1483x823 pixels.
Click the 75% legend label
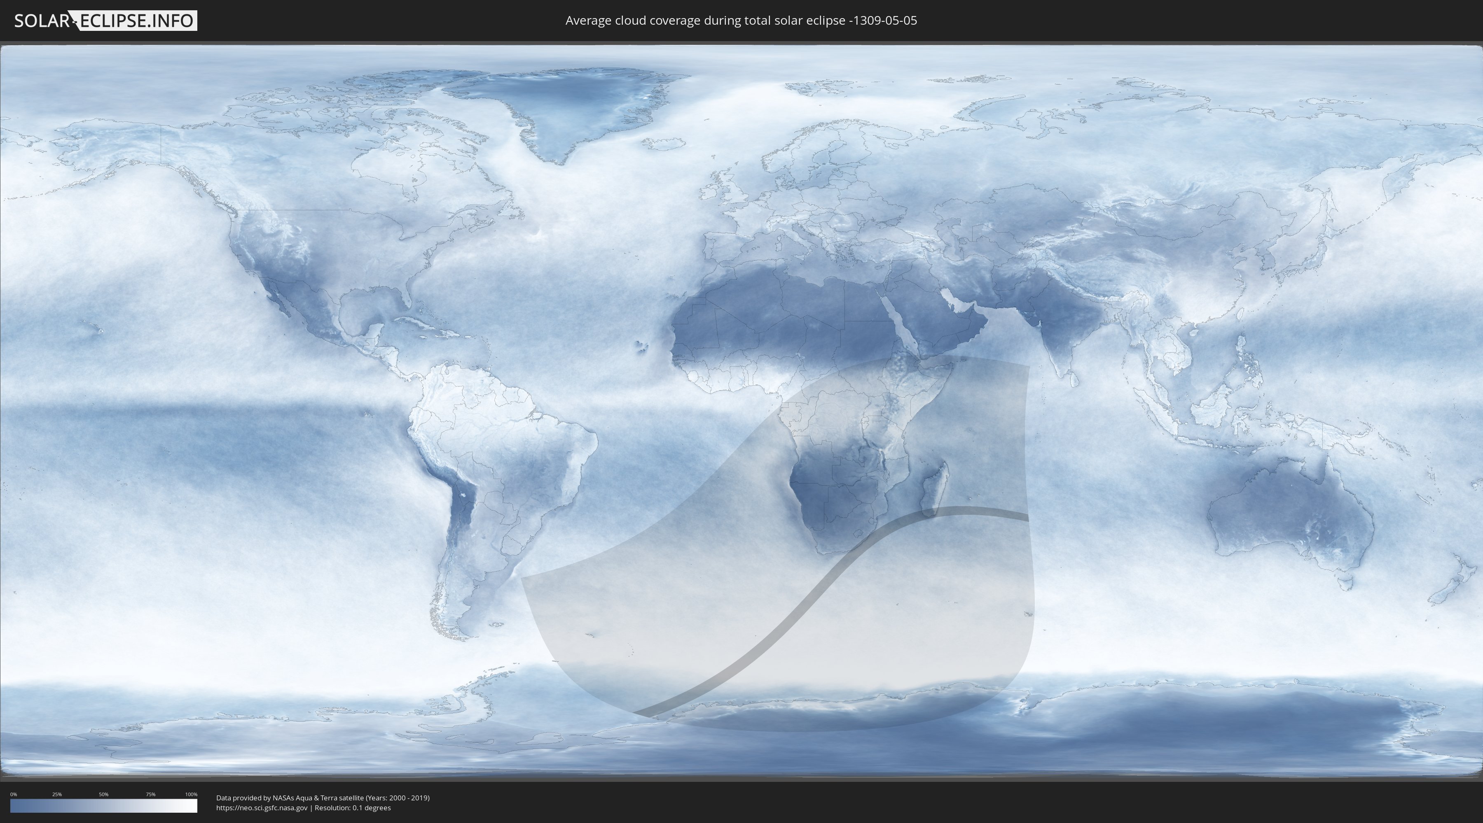150,794
